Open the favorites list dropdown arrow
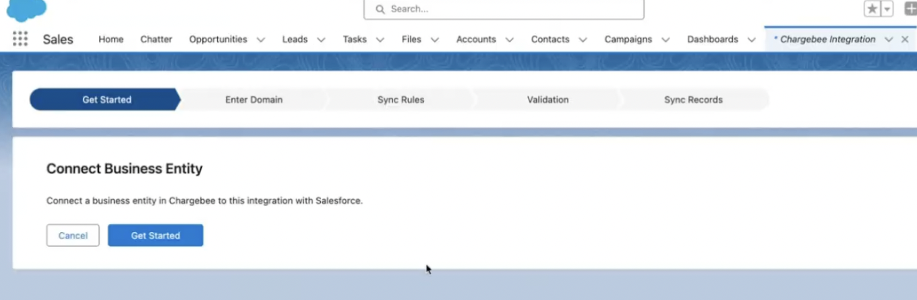The height and width of the screenshot is (300, 917). point(887,9)
